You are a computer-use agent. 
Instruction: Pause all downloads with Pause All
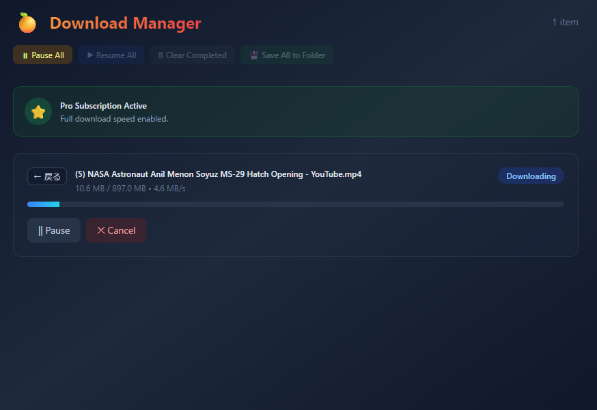(42, 55)
